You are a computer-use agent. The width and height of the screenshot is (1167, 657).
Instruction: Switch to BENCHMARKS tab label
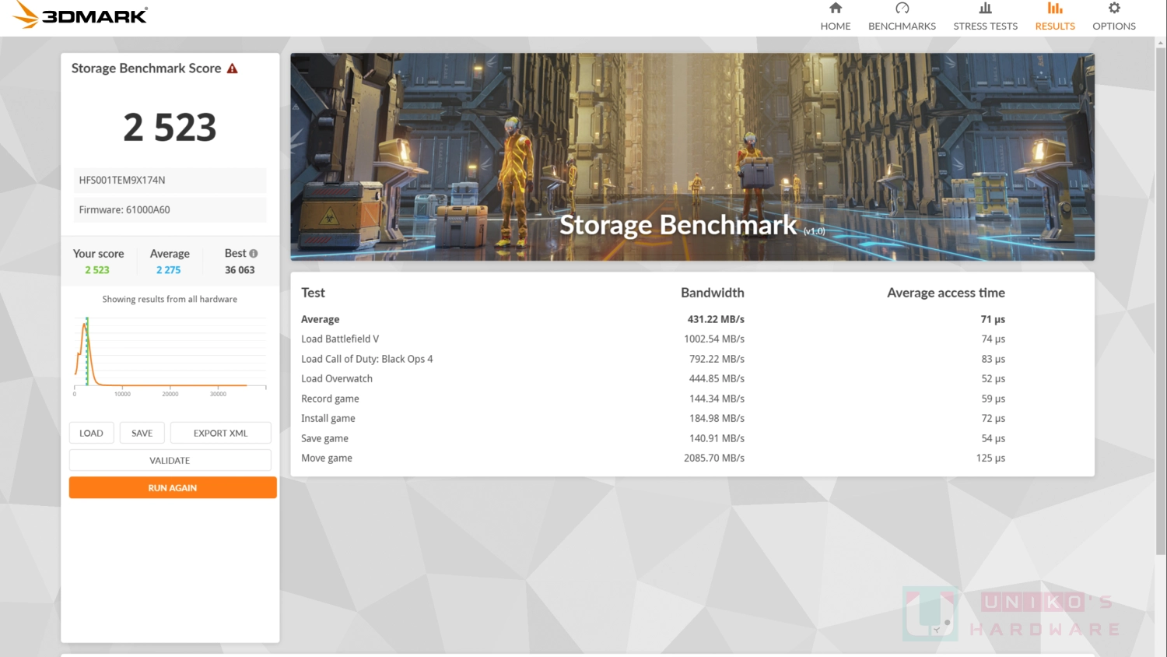(x=902, y=26)
